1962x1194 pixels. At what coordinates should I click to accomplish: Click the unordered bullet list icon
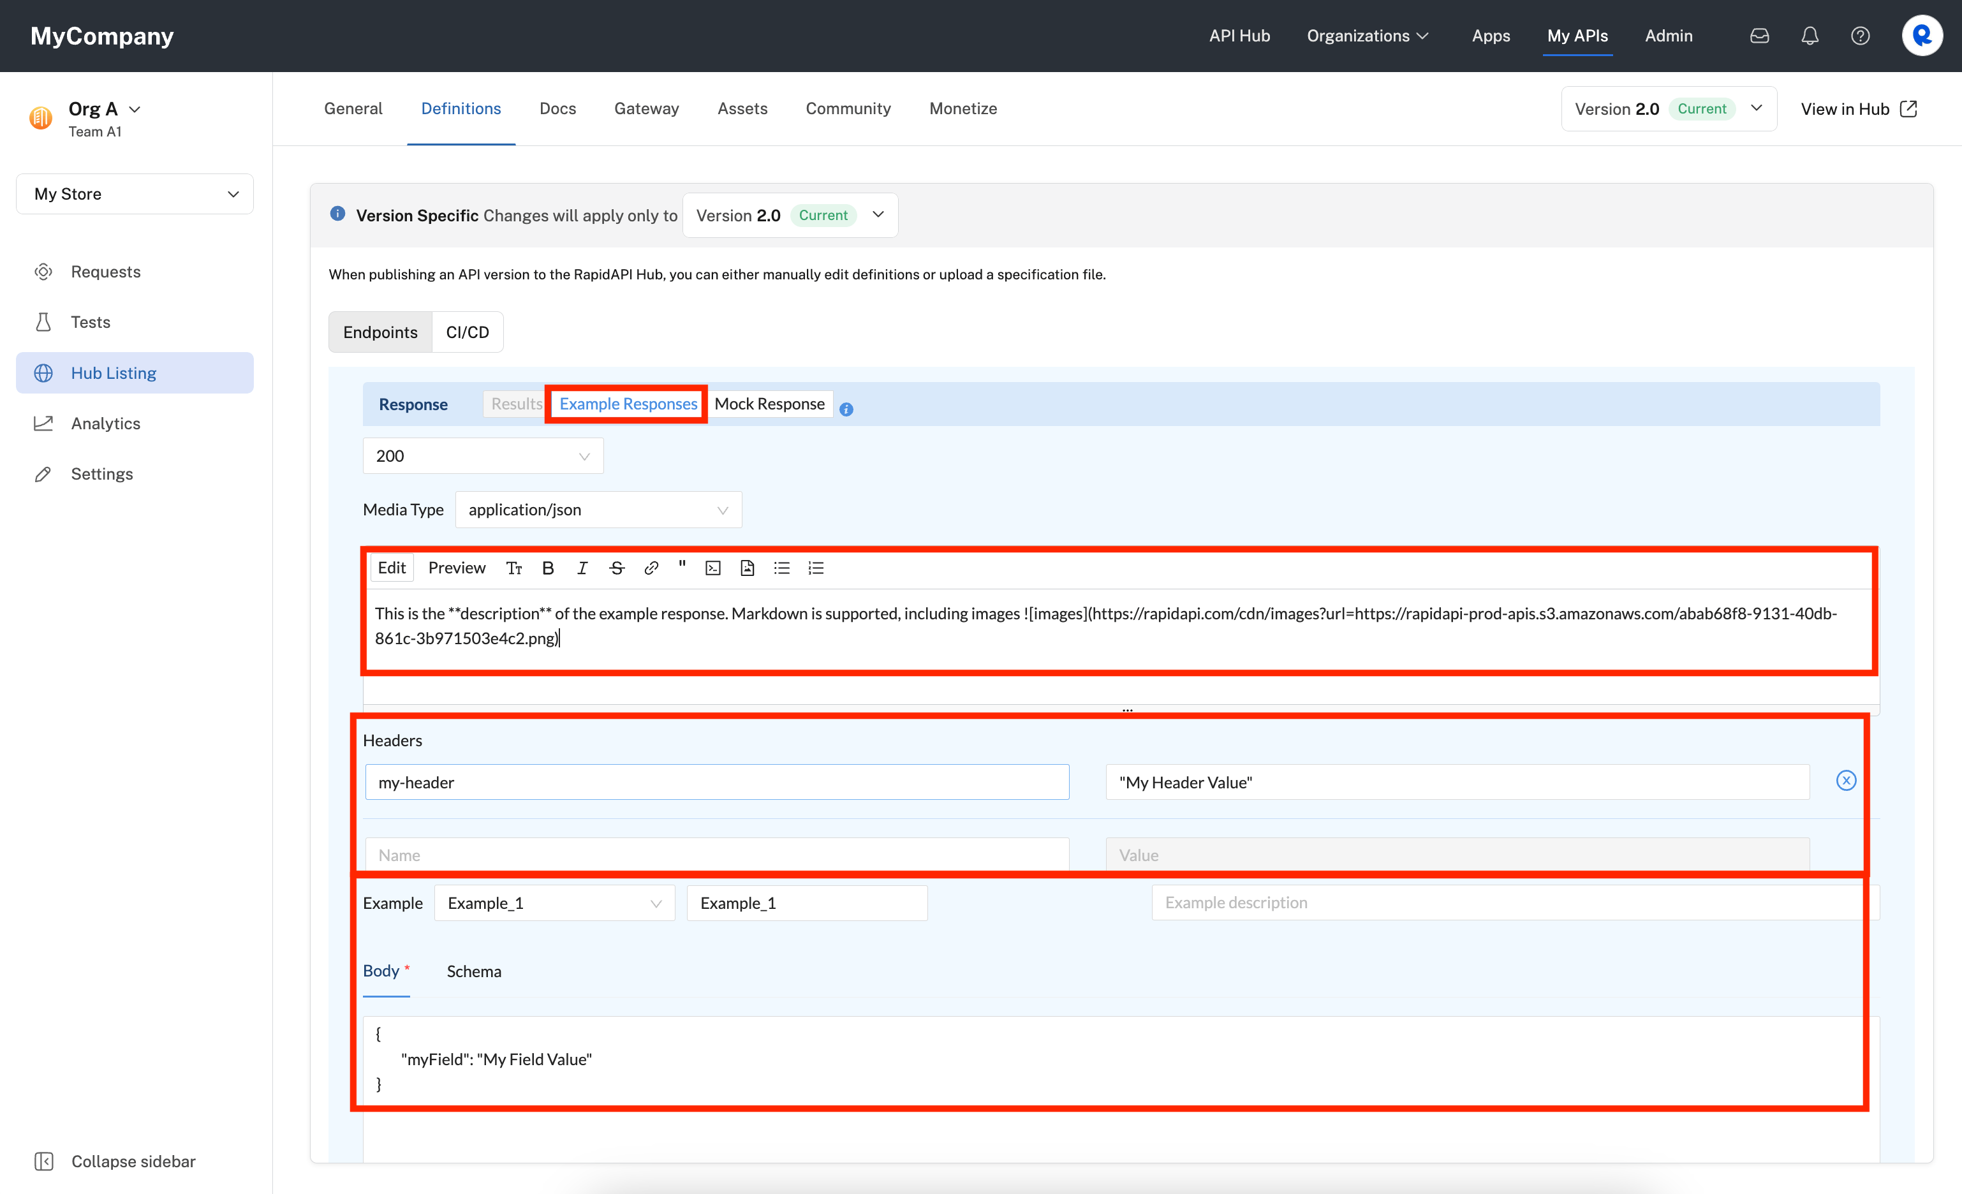(x=781, y=568)
